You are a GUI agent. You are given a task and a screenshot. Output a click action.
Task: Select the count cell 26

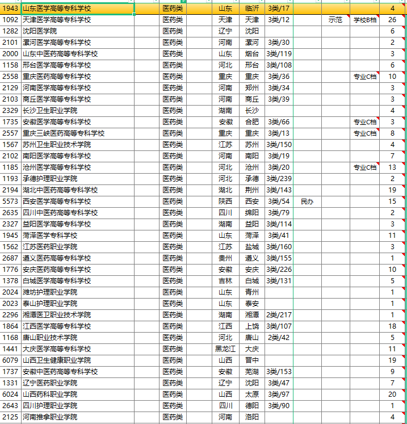tap(392, 20)
